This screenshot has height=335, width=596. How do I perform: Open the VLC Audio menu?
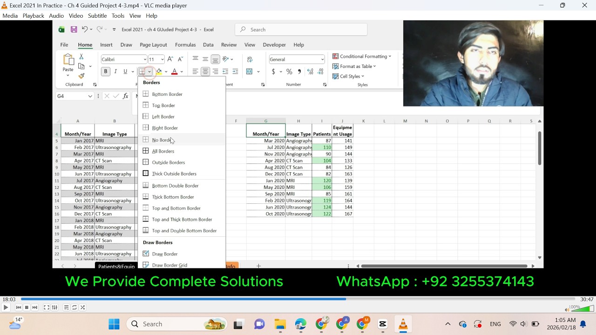tap(56, 16)
